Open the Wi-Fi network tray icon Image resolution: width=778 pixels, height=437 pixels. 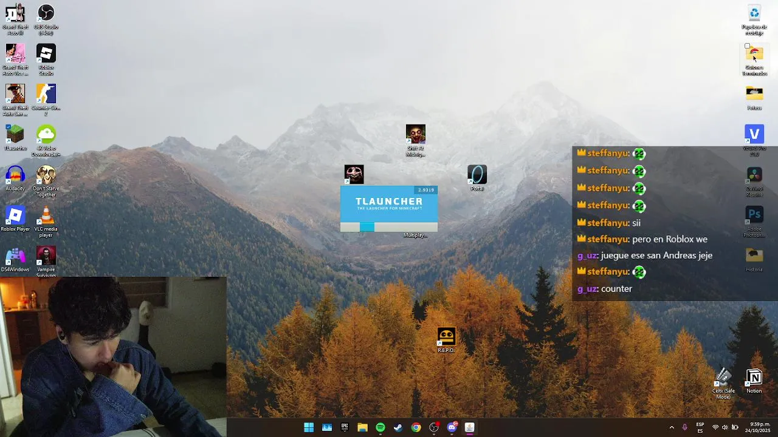pyautogui.click(x=715, y=427)
